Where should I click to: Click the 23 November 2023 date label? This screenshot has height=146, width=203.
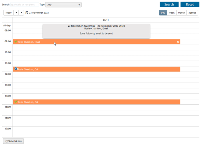point(39,13)
